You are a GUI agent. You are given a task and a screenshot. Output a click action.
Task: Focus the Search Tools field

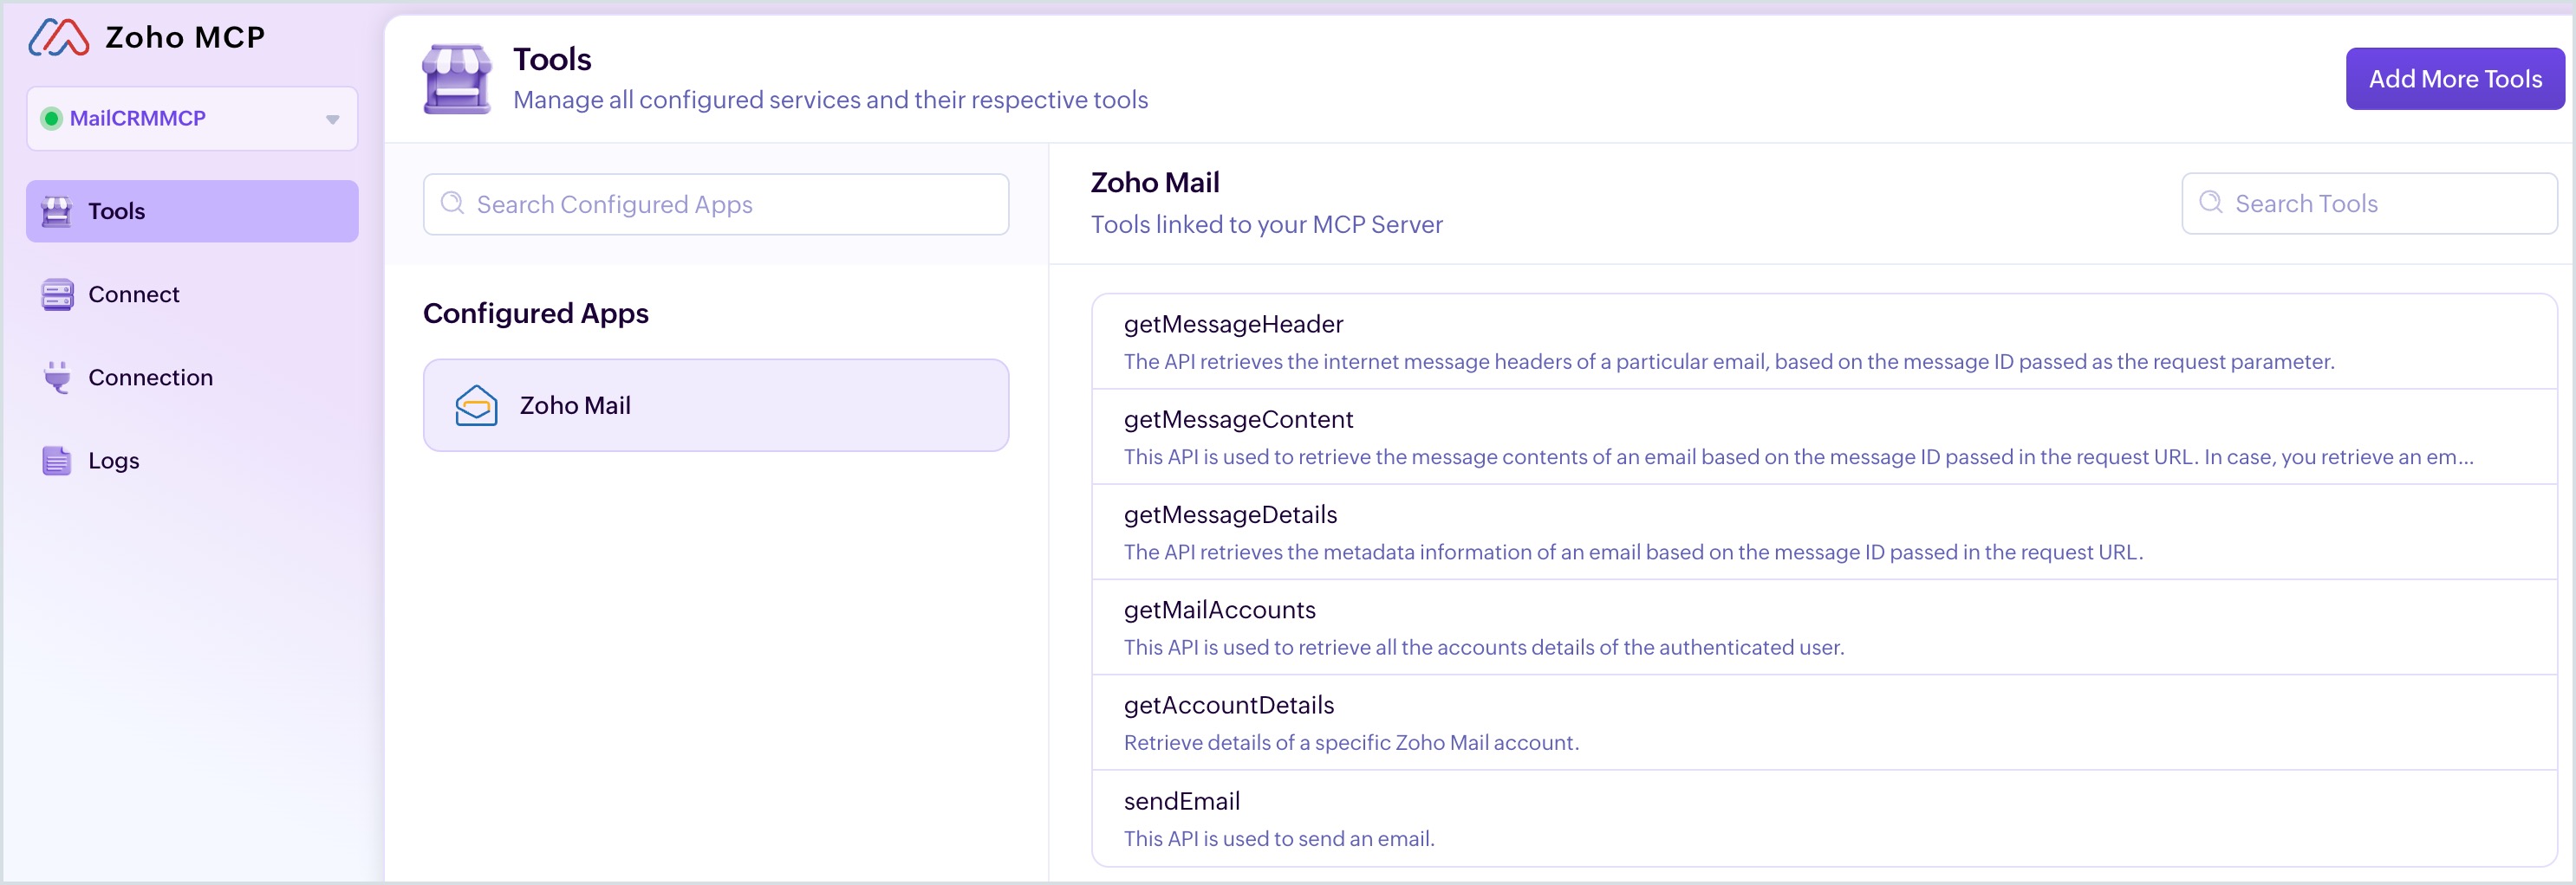click(2369, 203)
